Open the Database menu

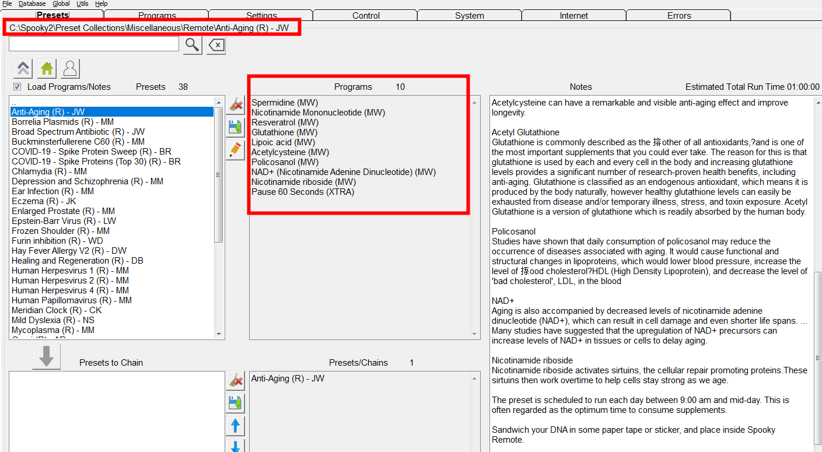32,3
